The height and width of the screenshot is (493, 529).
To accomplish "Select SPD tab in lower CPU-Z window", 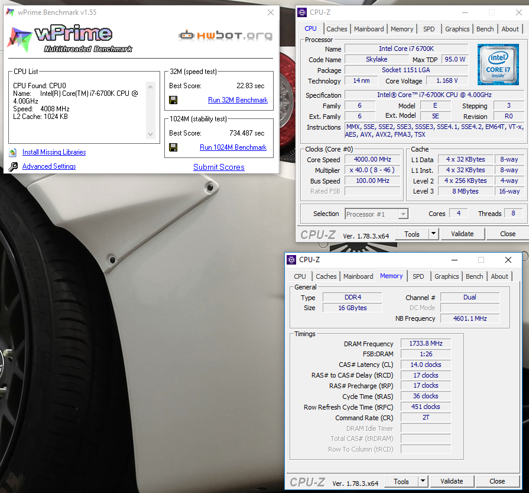I will click(418, 276).
